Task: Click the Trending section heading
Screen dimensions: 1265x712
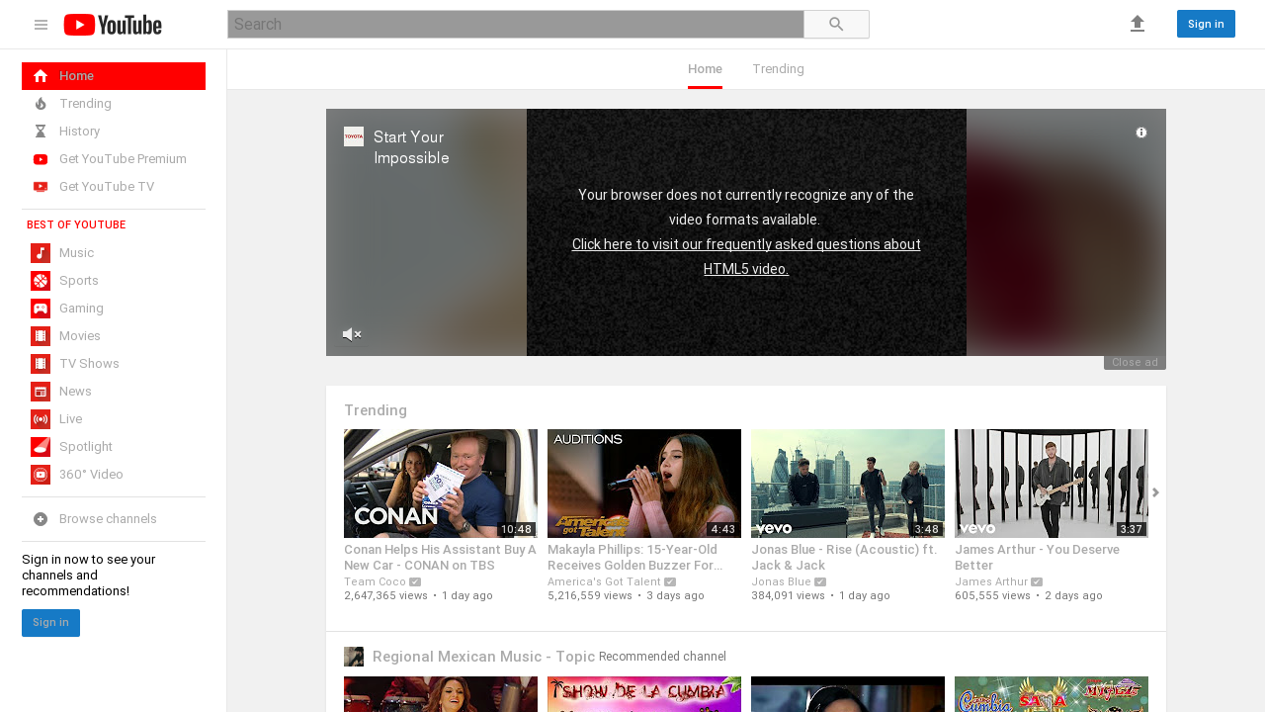Action: coord(376,410)
